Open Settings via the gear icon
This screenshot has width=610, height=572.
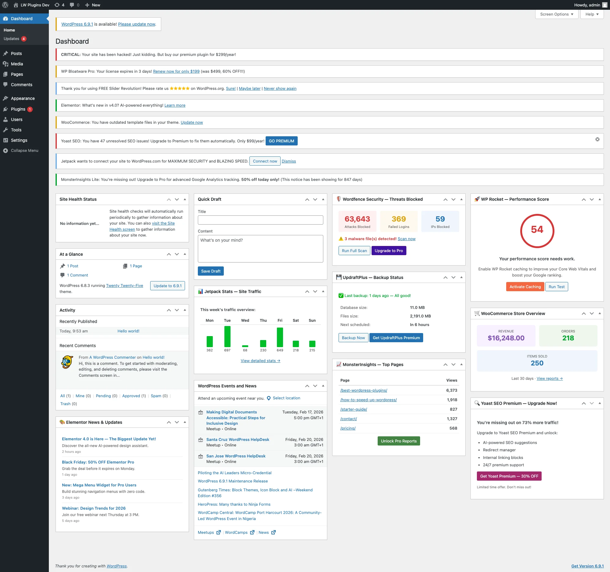click(6, 140)
